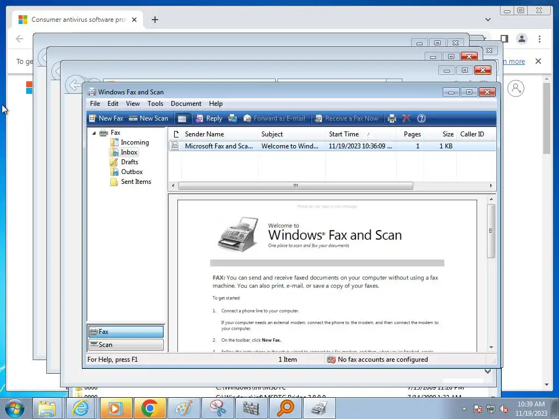Image resolution: width=559 pixels, height=419 pixels.
Task: Open Paint from the taskbar
Action: click(x=184, y=408)
